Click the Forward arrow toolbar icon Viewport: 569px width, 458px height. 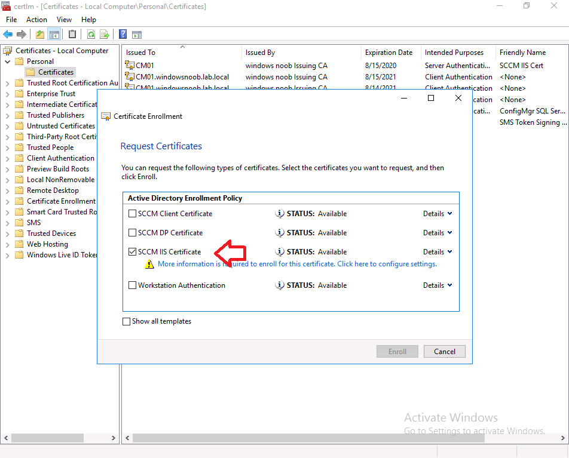22,35
